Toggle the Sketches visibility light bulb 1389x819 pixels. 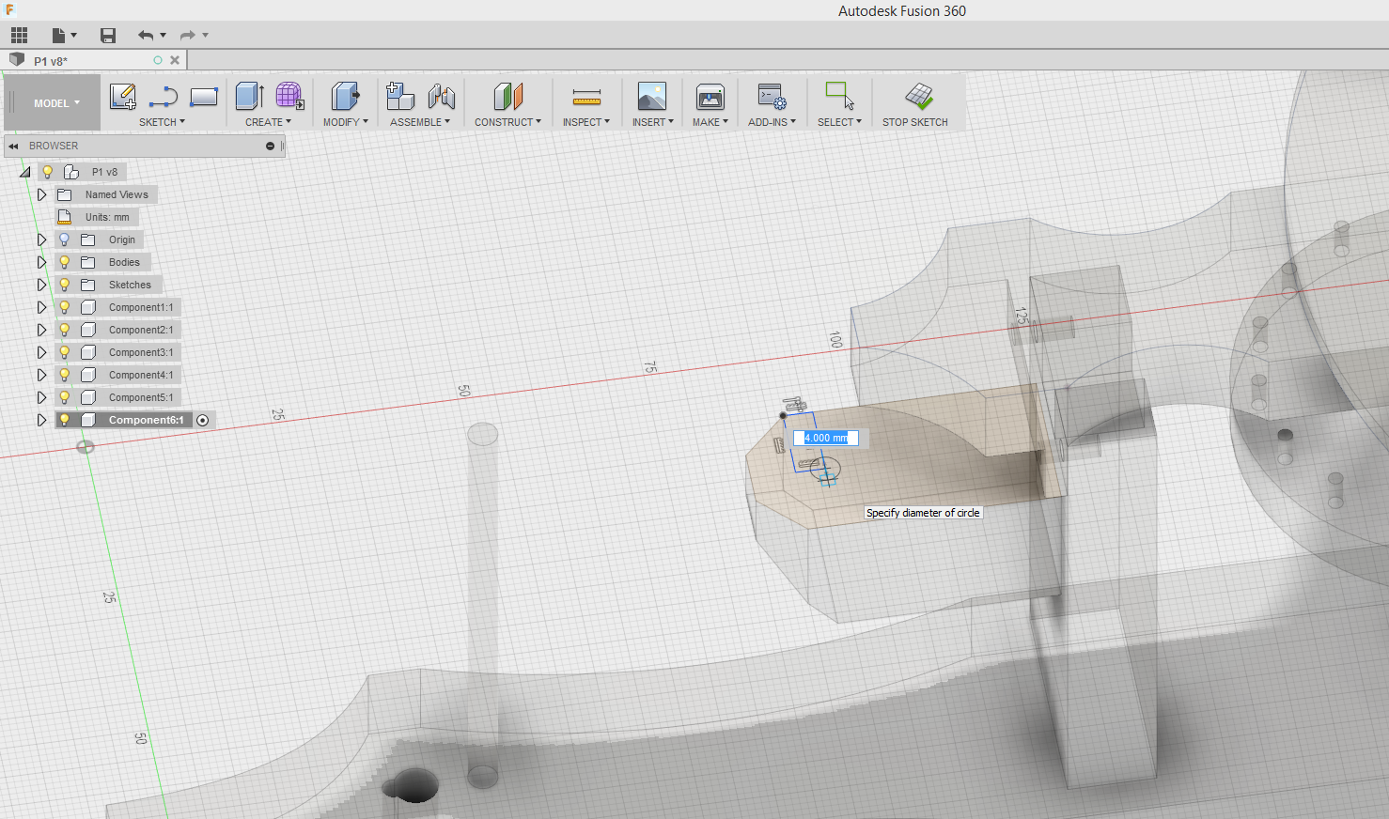click(65, 285)
